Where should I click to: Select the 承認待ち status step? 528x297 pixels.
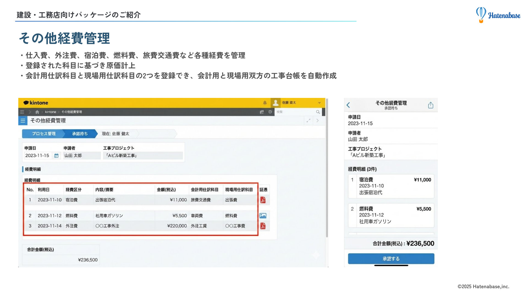(x=80, y=134)
